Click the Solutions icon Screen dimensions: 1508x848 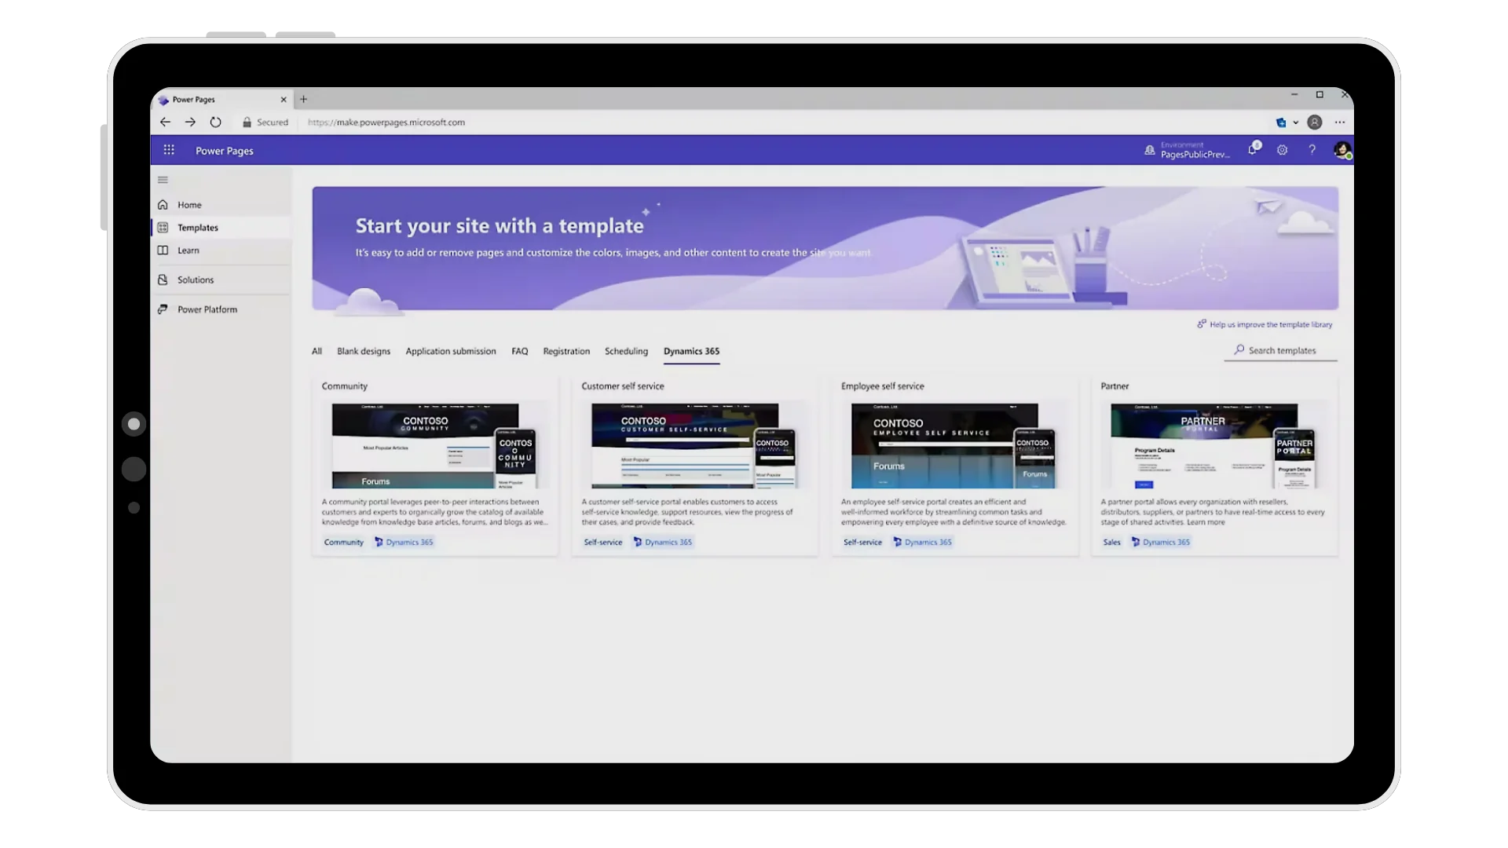point(163,280)
